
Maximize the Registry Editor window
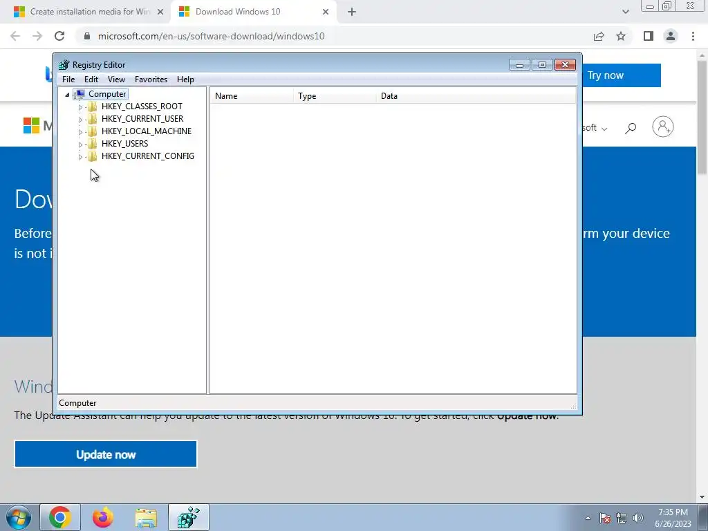pos(542,65)
